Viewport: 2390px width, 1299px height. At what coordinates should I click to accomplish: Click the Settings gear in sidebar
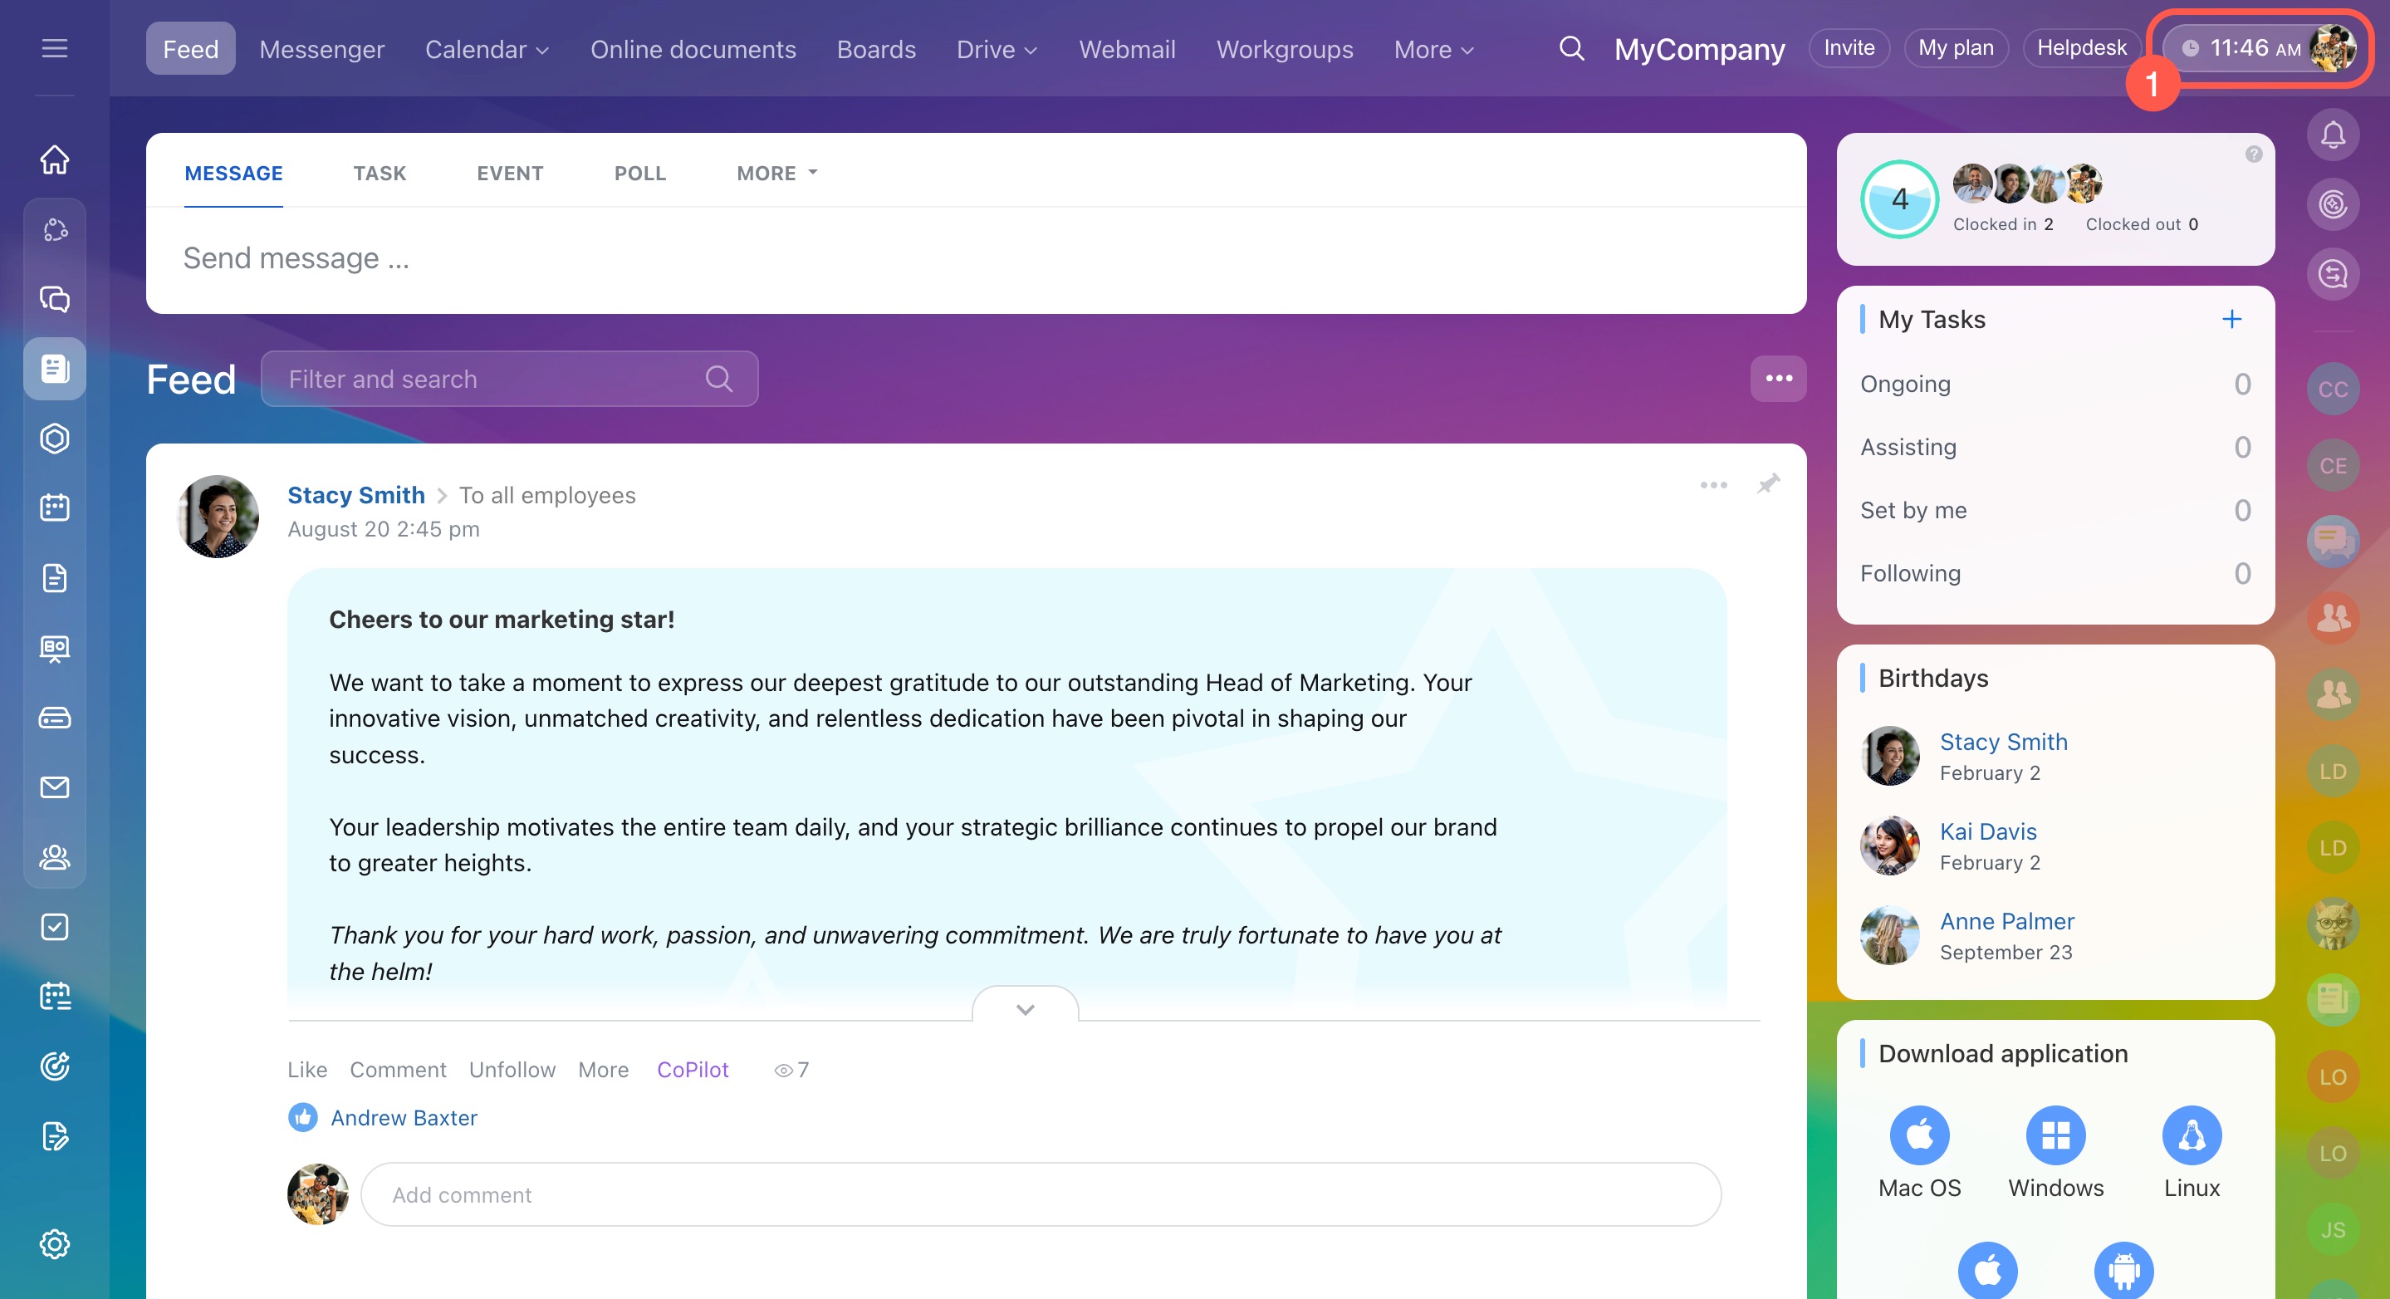pos(55,1243)
